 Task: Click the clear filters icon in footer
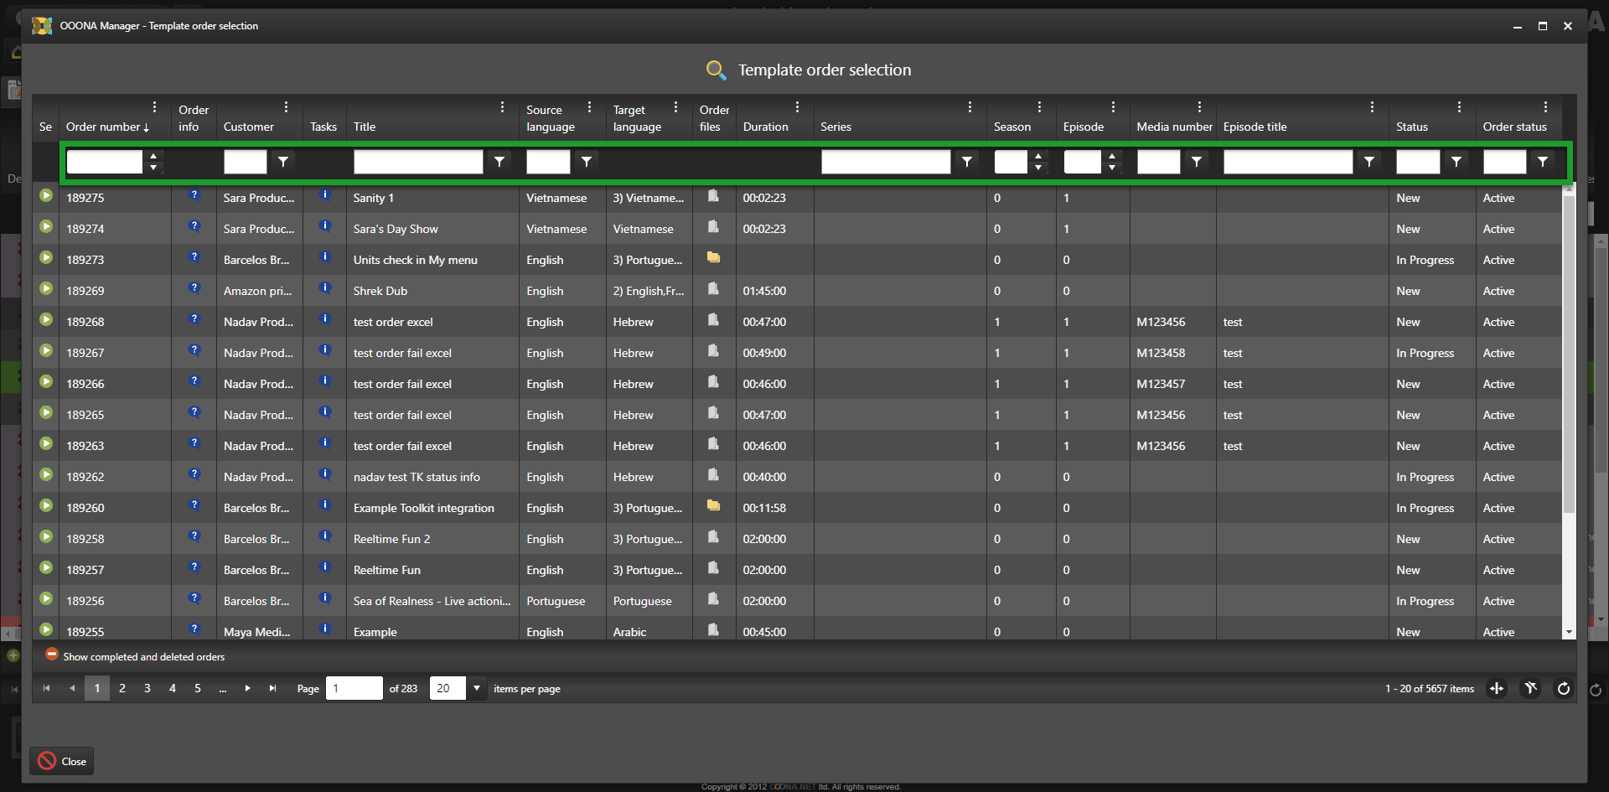coord(1530,689)
